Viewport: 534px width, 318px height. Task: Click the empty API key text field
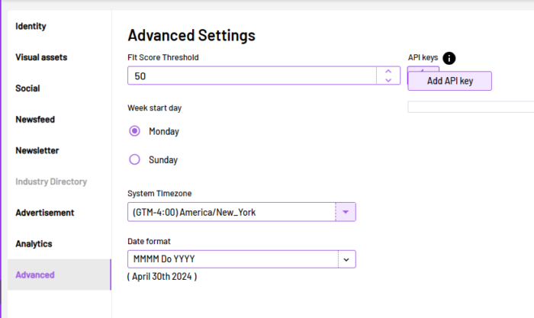pos(471,107)
